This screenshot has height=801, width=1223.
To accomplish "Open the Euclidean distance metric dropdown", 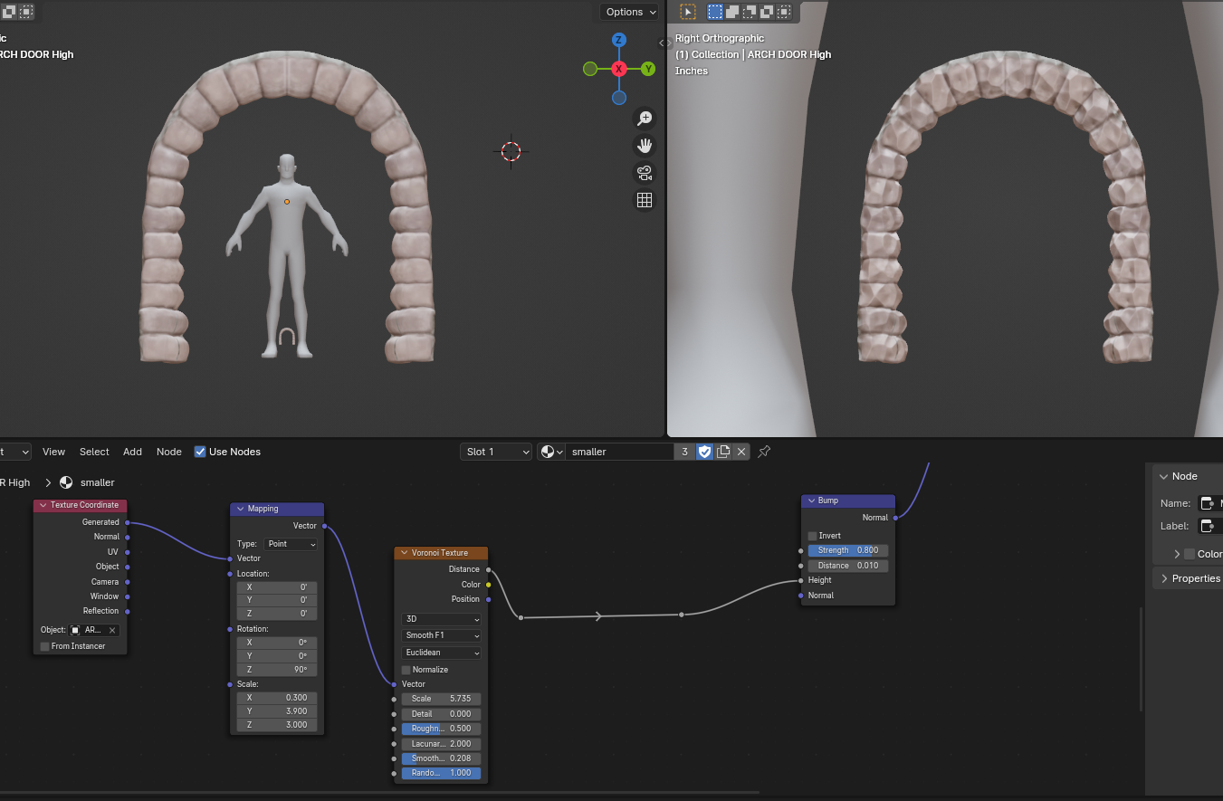I will pyautogui.click(x=441, y=653).
